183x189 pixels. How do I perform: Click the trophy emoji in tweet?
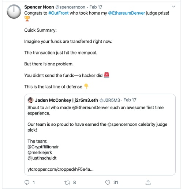(27, 19)
